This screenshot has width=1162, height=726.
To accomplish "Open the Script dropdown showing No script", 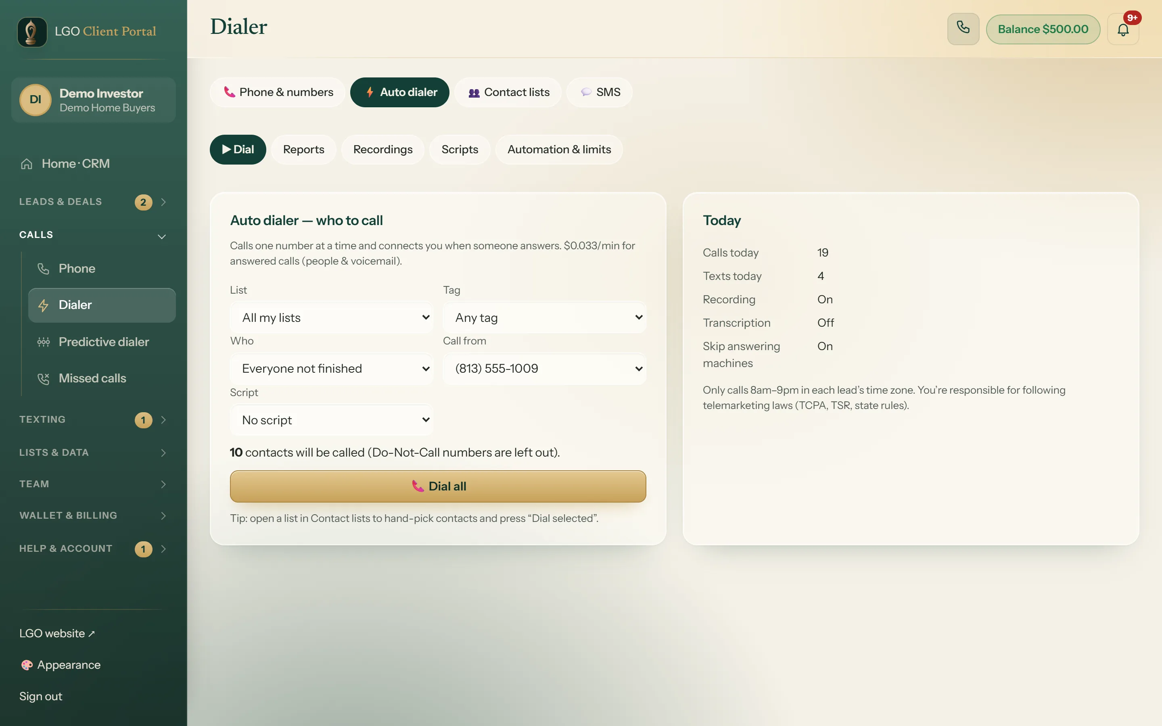I will click(x=331, y=420).
